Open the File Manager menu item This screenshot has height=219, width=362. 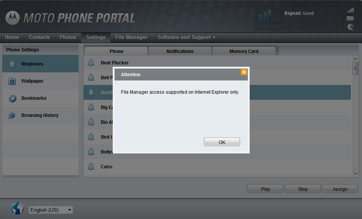[131, 37]
